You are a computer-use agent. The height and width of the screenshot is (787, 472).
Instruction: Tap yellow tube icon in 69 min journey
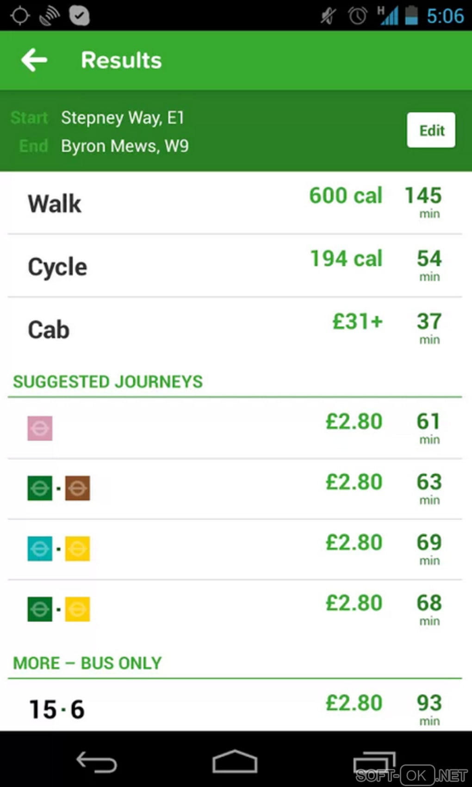(77, 549)
